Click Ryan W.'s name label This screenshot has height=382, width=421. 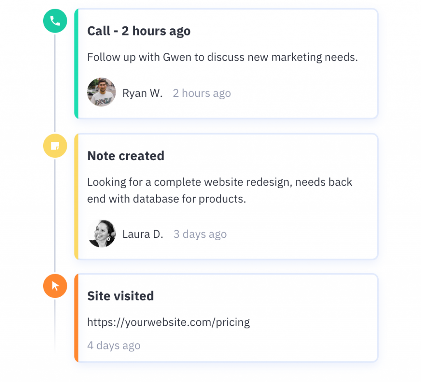(x=142, y=93)
